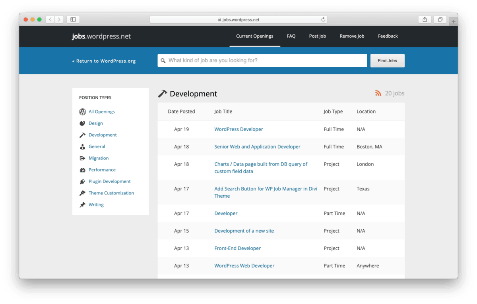
Task: Open the Front-End Developer job posting
Action: coord(238,248)
